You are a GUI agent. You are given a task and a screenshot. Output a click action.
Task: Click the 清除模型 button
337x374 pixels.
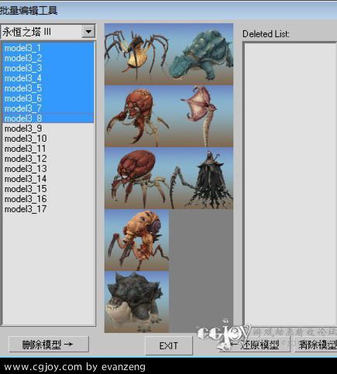click(x=316, y=345)
